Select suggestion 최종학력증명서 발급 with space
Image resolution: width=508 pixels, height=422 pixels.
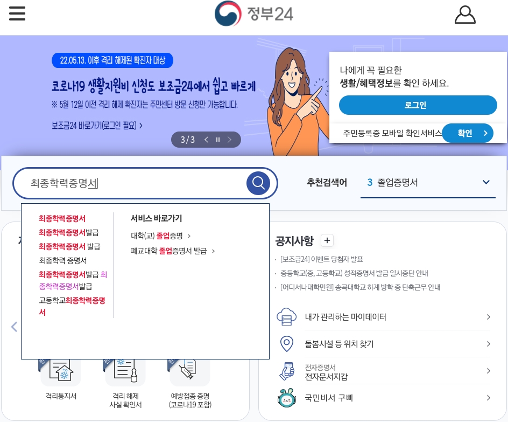click(x=69, y=246)
